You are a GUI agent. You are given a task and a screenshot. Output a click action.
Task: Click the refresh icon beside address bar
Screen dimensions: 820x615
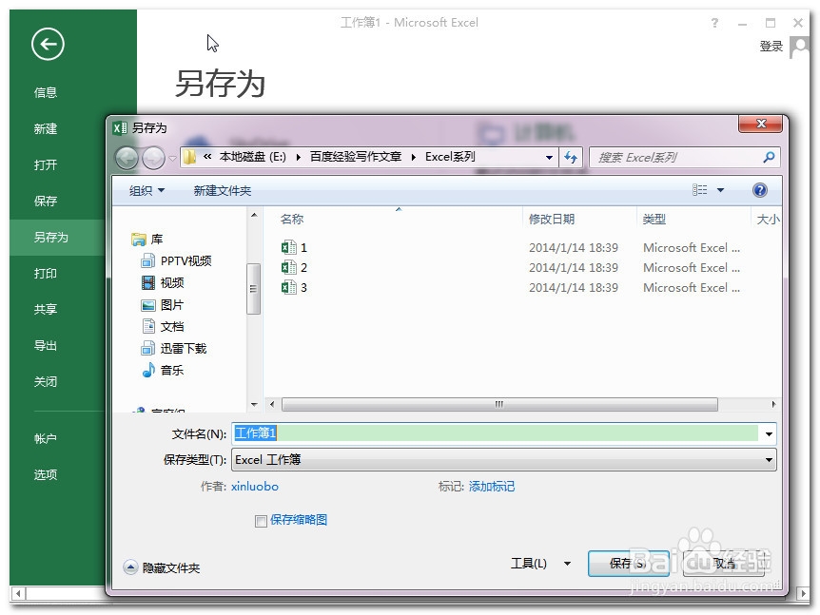569,157
